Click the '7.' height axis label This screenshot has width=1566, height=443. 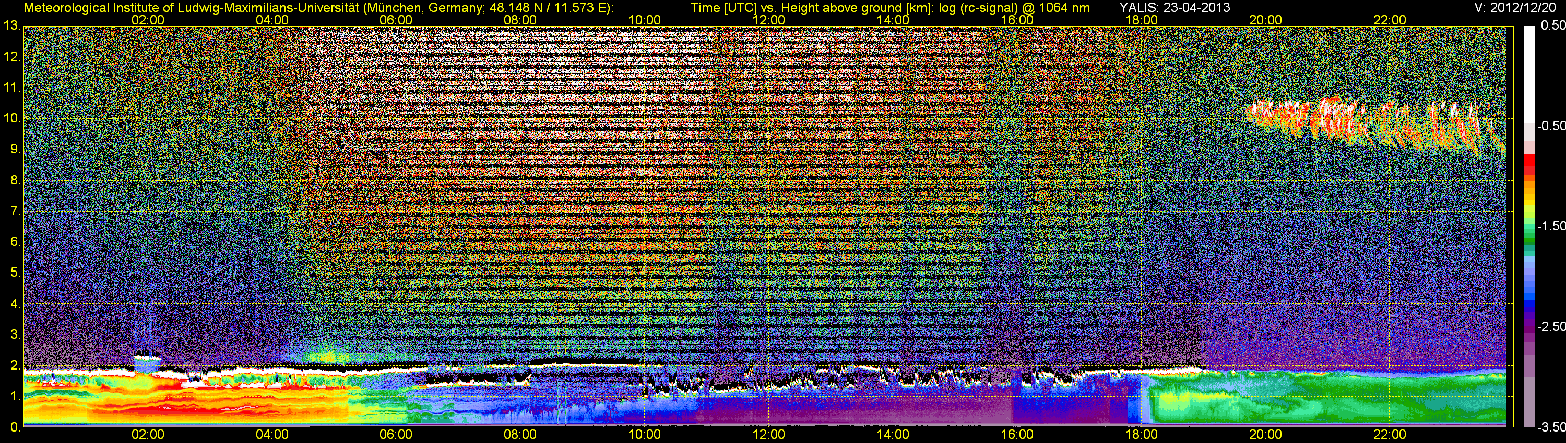(x=15, y=211)
